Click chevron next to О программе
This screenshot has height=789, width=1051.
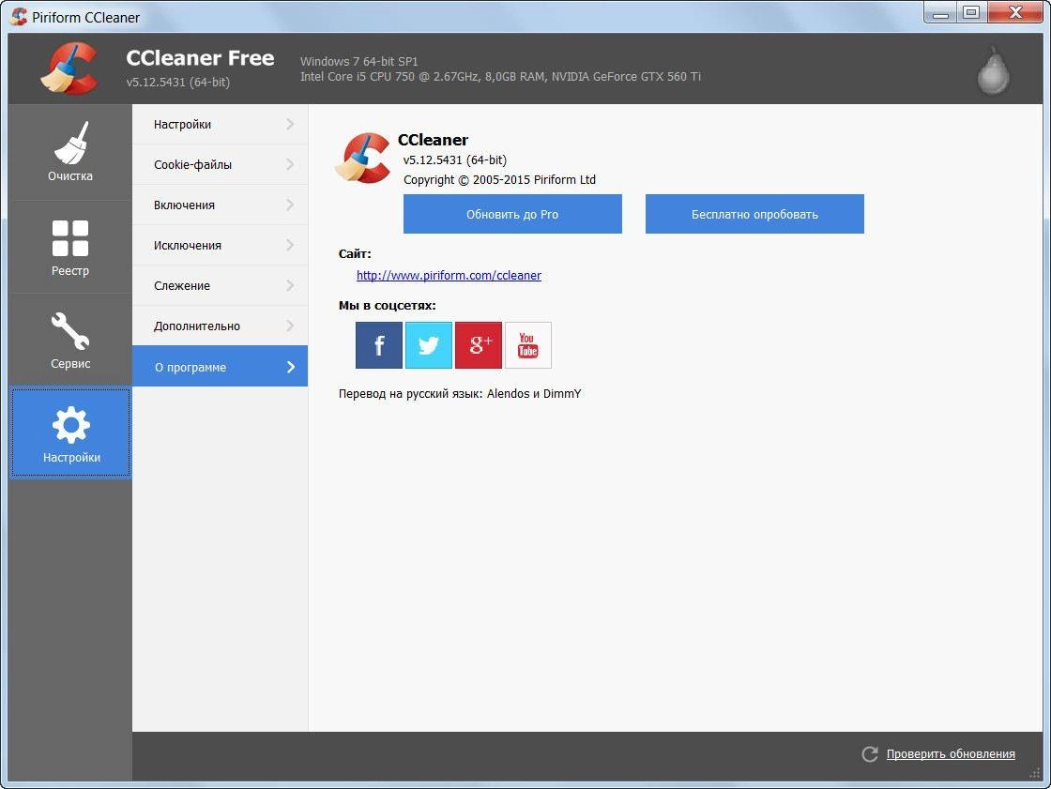pyautogui.click(x=291, y=367)
